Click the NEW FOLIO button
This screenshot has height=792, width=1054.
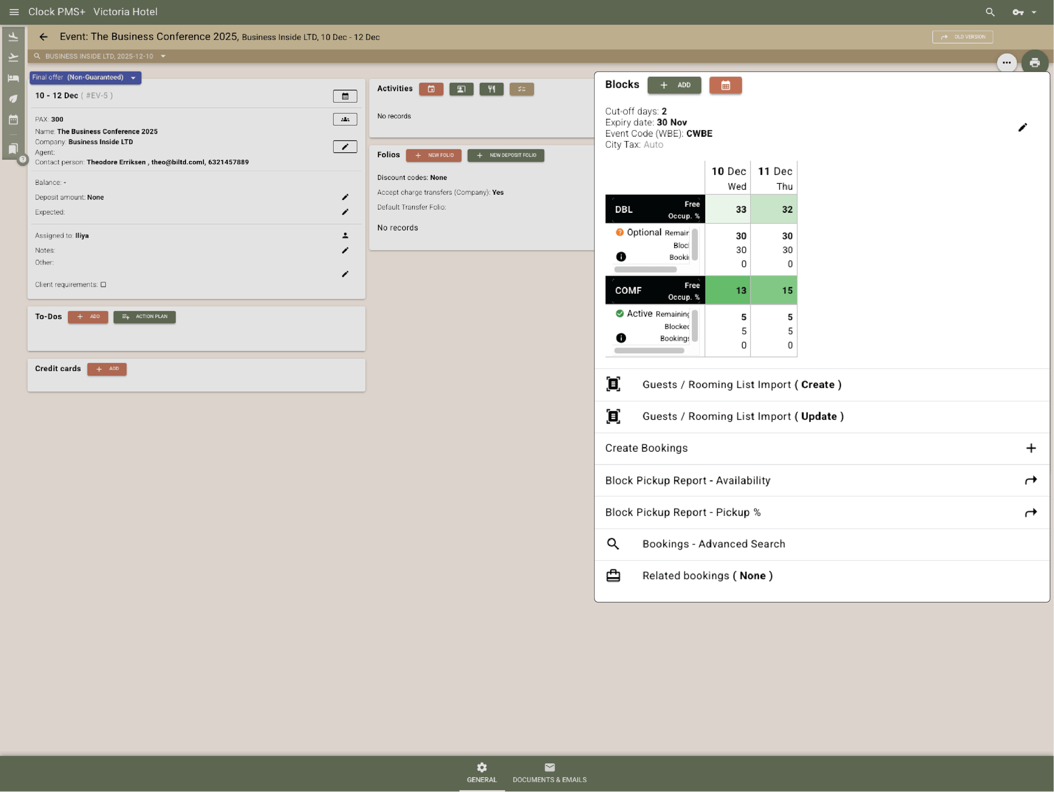pyautogui.click(x=434, y=155)
